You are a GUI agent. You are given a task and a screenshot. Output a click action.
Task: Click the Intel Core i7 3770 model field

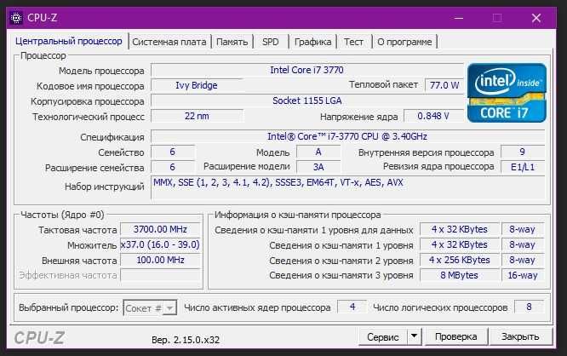click(x=307, y=70)
